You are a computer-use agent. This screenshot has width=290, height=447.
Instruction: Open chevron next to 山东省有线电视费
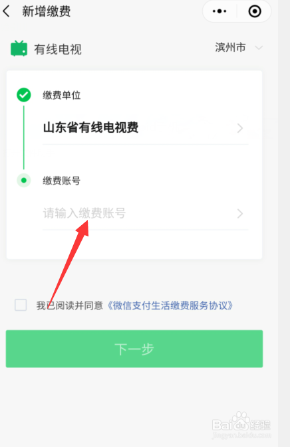pyautogui.click(x=239, y=128)
